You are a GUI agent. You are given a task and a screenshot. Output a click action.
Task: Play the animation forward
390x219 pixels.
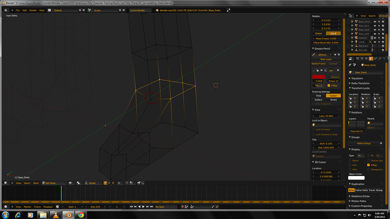click(143, 206)
